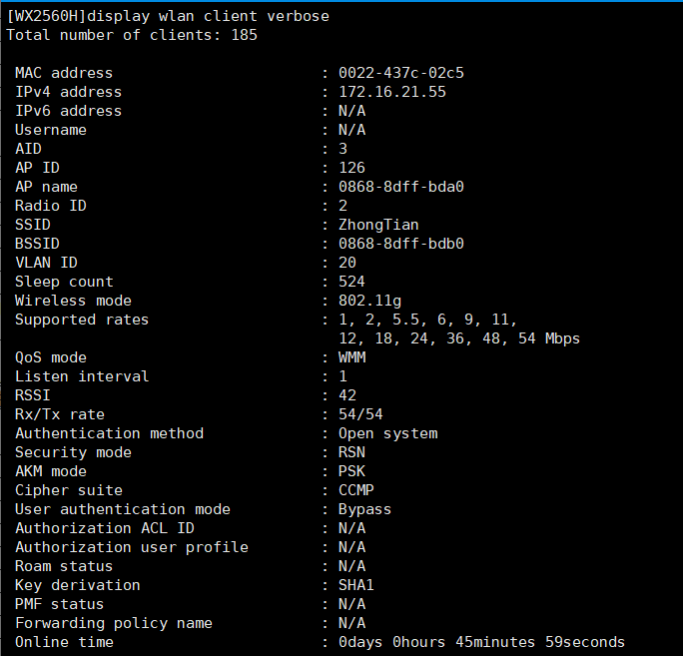The image size is (683, 656).
Task: Click the Sleep count value 524
Action: pyautogui.click(x=351, y=282)
